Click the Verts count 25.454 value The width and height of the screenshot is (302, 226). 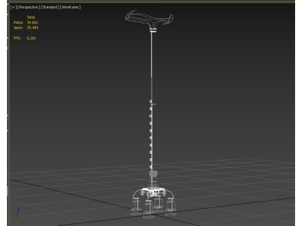tap(33, 28)
